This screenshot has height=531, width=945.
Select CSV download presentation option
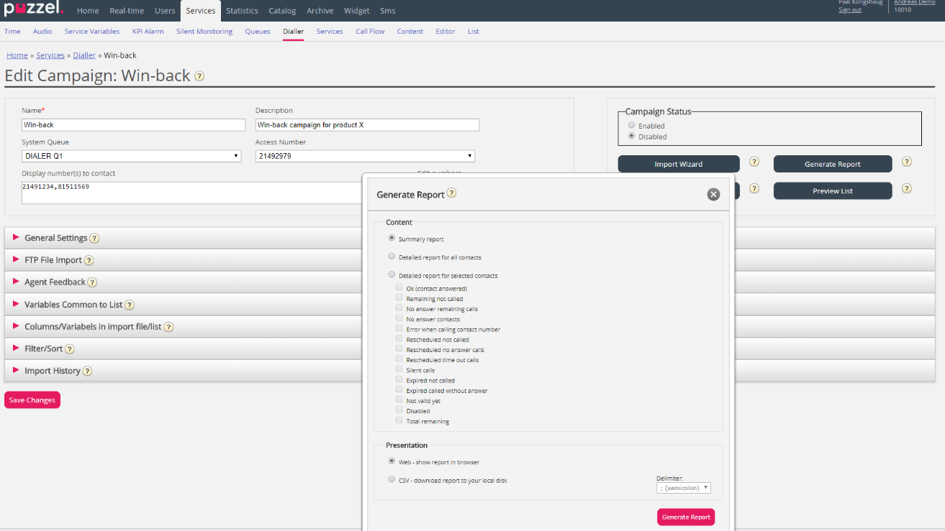pos(392,479)
